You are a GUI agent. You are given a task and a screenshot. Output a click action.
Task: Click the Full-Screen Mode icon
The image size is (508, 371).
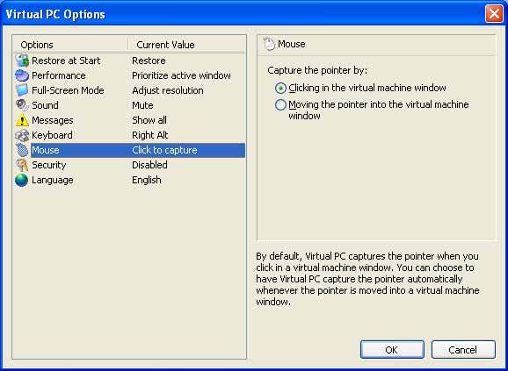coord(22,90)
